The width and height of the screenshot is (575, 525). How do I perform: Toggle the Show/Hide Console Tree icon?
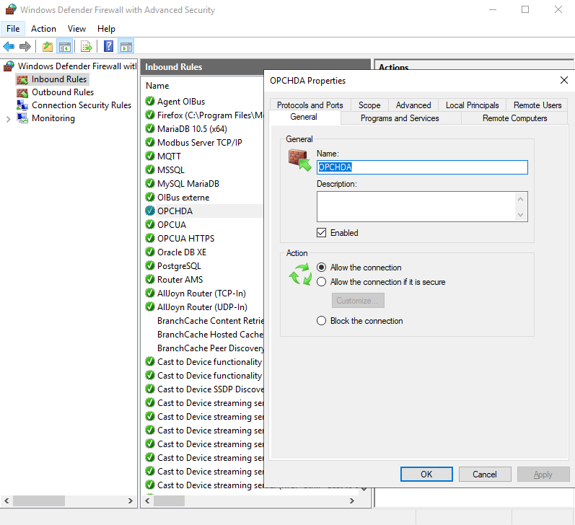pos(64,47)
